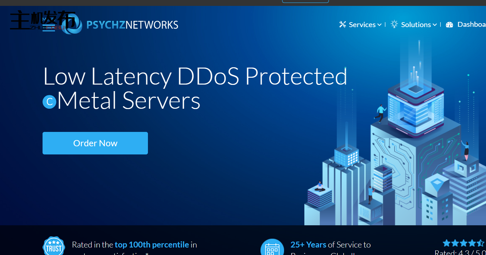Expand the Solutions dropdown chevron
Screen dimensions: 486x255
[435, 25]
